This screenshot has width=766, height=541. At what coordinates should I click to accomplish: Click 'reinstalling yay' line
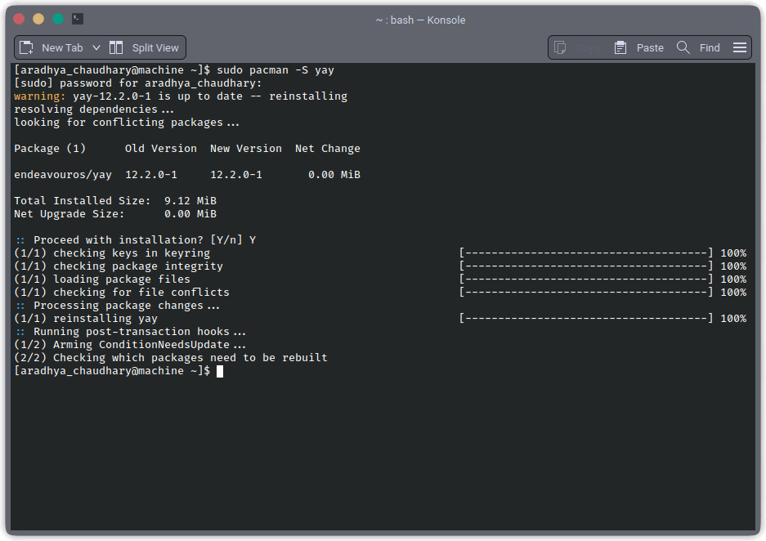105,319
